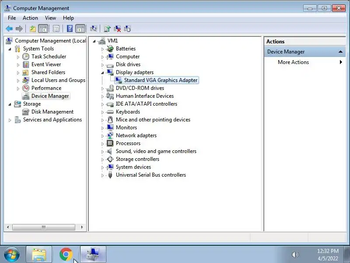This screenshot has width=350, height=263.
Task: Open More Actions in the Actions pane
Action: tap(293, 62)
